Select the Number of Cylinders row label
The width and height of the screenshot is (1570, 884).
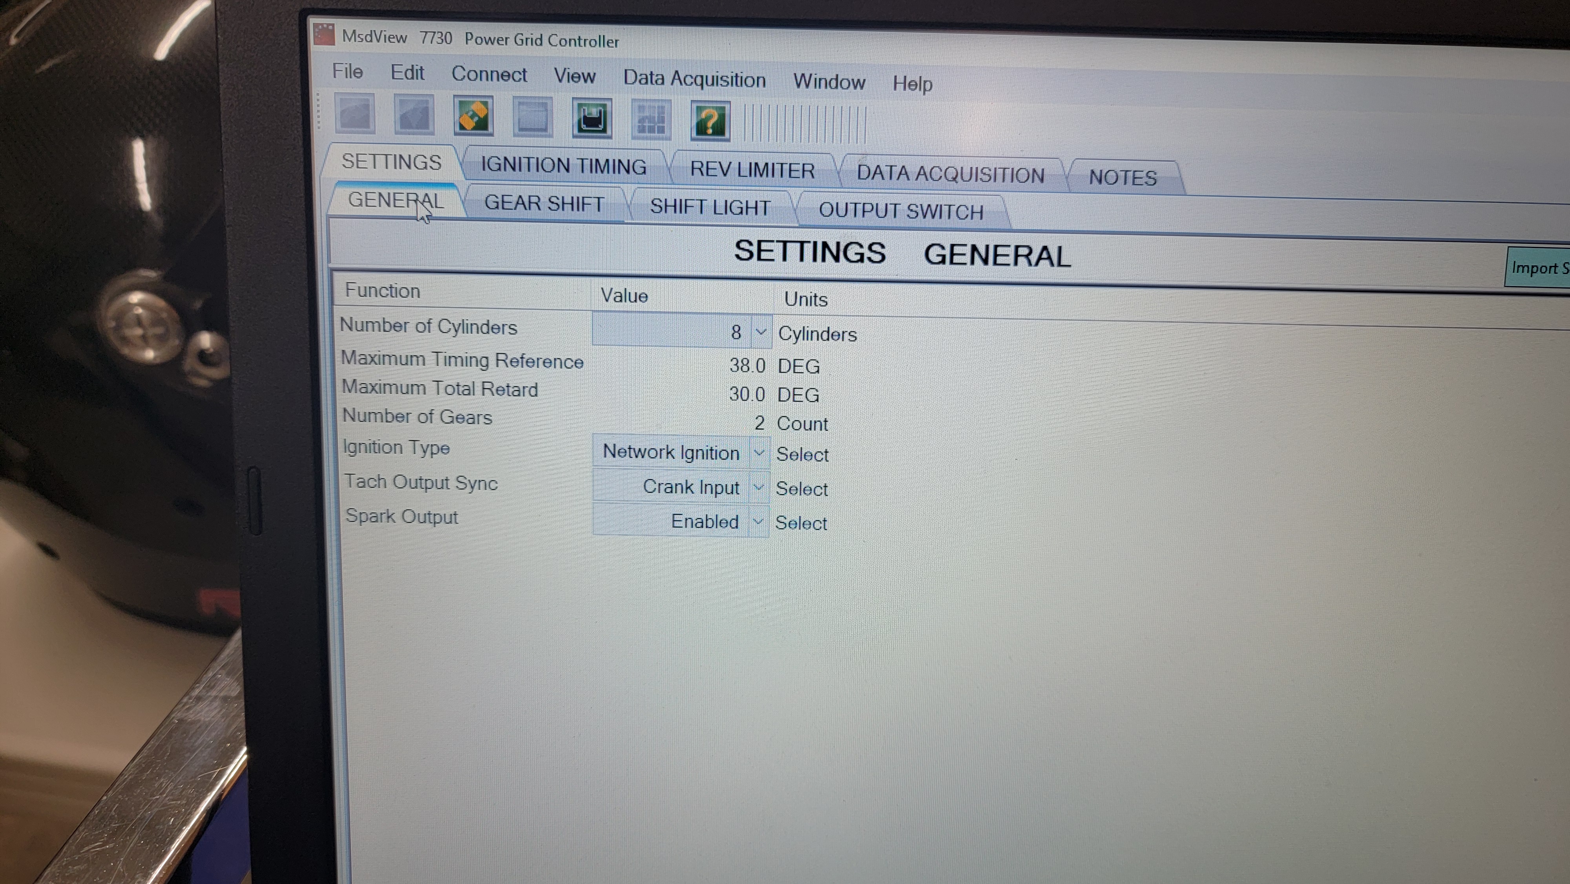(429, 326)
